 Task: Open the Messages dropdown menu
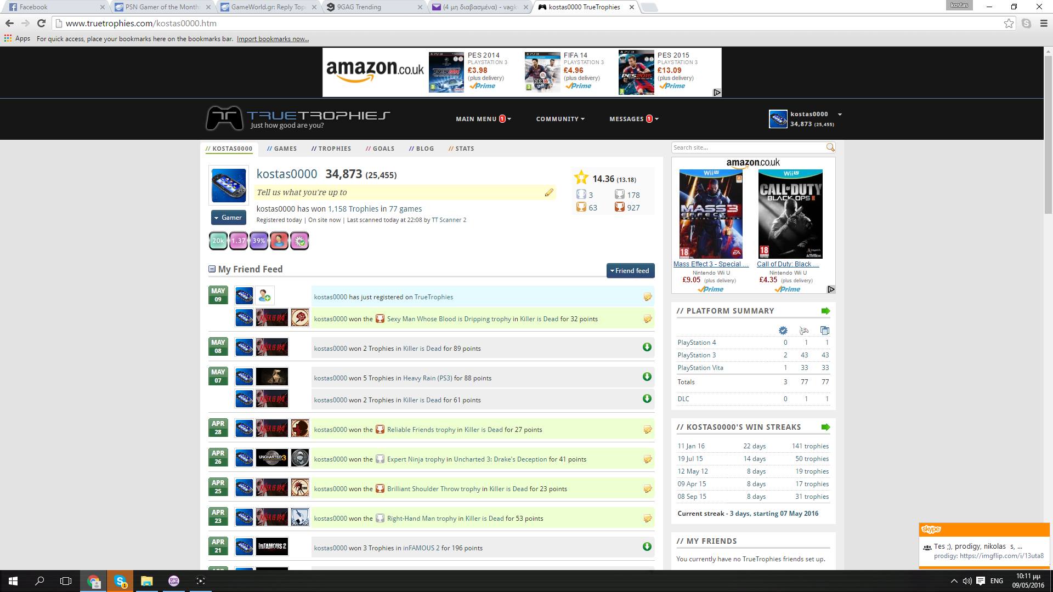point(634,119)
